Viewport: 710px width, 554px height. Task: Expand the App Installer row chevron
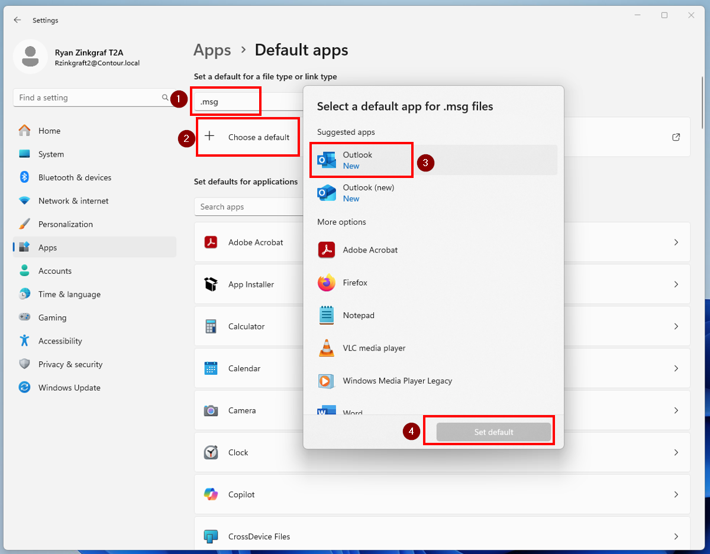(676, 284)
